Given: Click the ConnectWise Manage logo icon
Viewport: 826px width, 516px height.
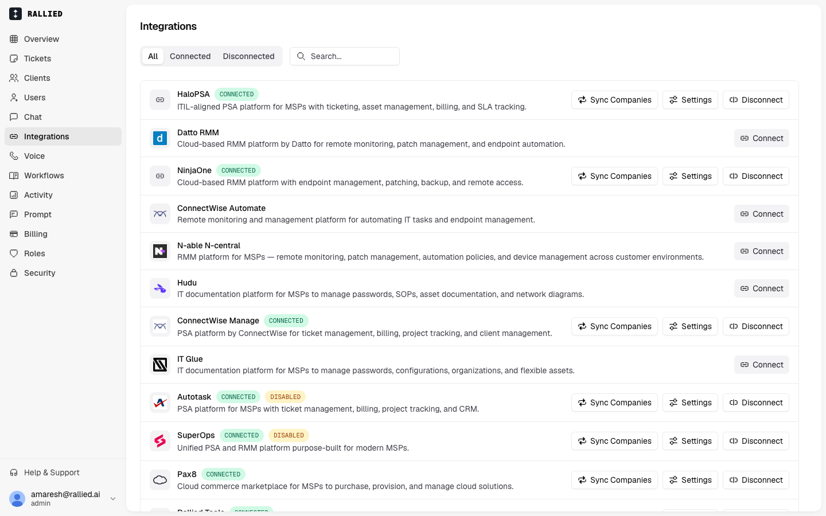Looking at the screenshot, I should tap(160, 326).
